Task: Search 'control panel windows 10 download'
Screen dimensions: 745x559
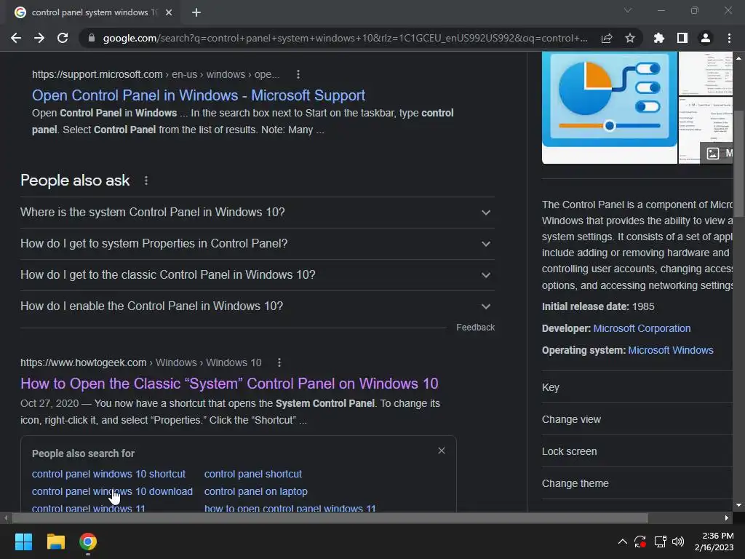Action: 112,491
